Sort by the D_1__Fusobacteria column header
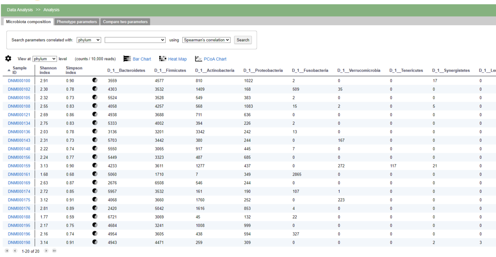 (310, 71)
